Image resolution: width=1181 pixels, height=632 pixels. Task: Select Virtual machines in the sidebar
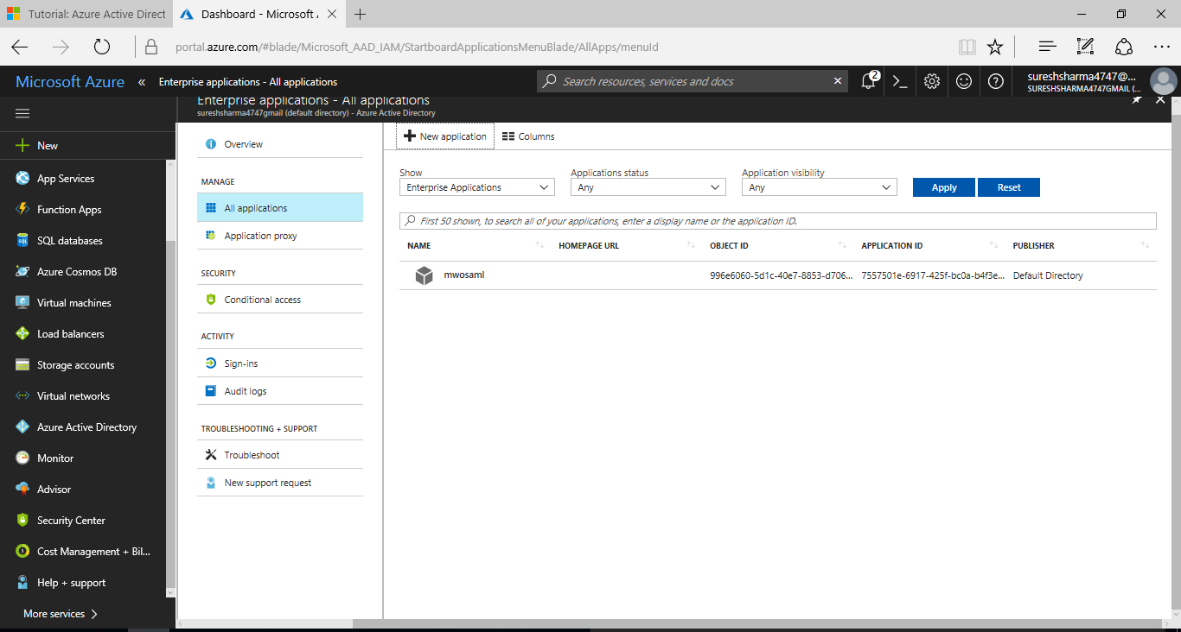coord(73,302)
